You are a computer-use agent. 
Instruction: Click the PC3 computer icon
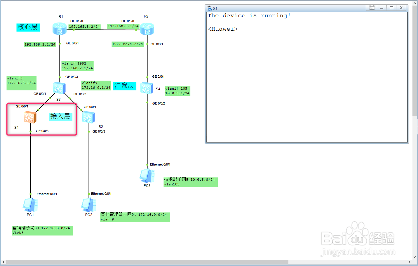tap(147, 176)
